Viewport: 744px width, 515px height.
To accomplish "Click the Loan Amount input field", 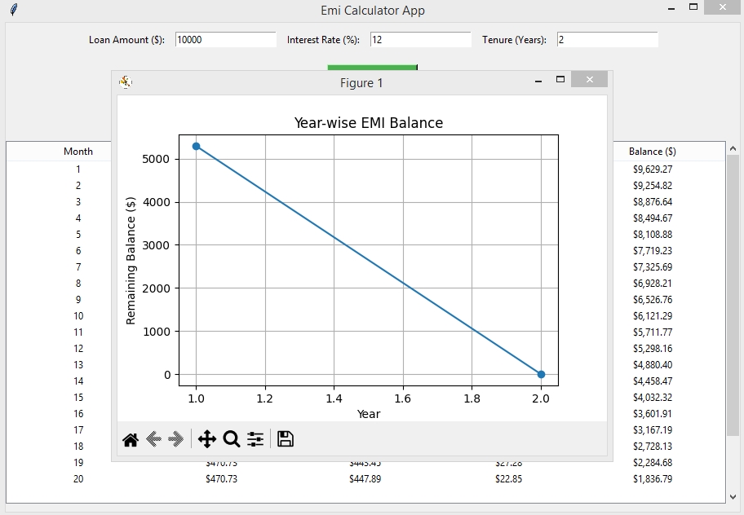I will pos(225,40).
